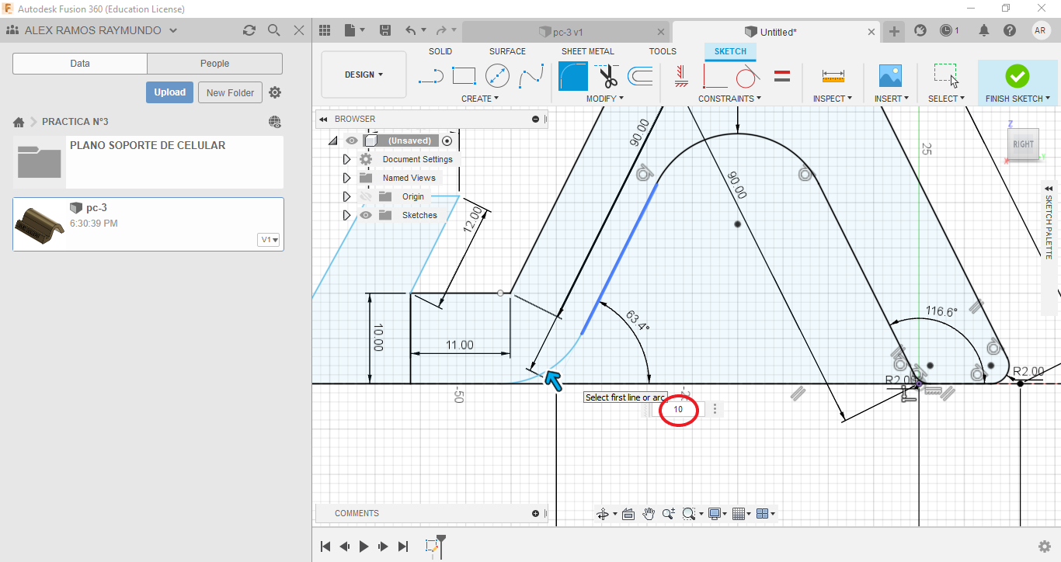
Task: Toggle visibility of the Origin folder
Action: (366, 196)
